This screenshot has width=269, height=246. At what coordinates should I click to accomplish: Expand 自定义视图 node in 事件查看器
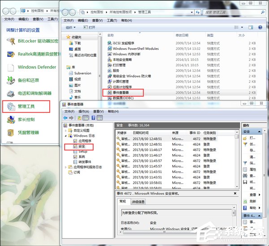[x=66, y=131]
